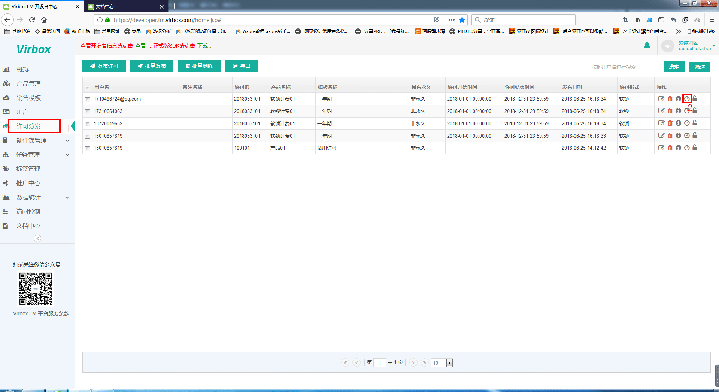Open 产品管理 in sidebar
Image resolution: width=719 pixels, height=392 pixels.
tap(28, 83)
